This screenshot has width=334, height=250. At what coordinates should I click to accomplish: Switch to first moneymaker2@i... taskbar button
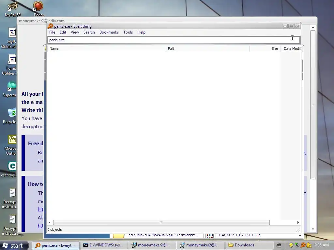pyautogui.click(x=152, y=245)
